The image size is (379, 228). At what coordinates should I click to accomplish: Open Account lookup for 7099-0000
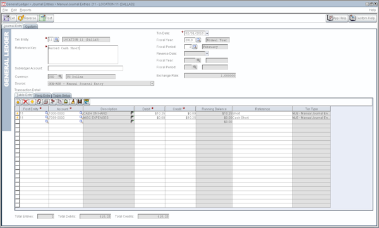(81, 117)
